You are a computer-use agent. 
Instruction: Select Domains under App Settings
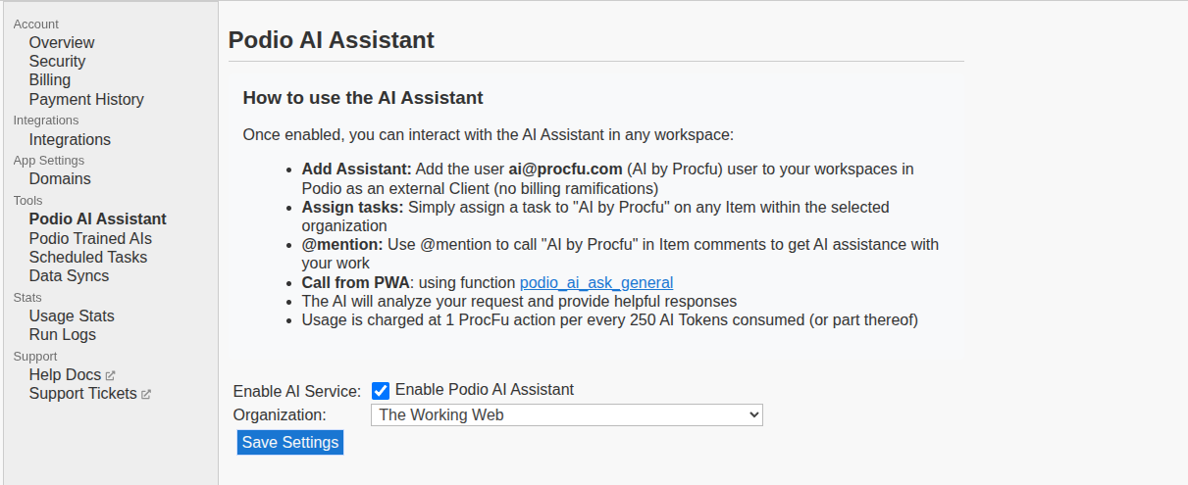60,179
